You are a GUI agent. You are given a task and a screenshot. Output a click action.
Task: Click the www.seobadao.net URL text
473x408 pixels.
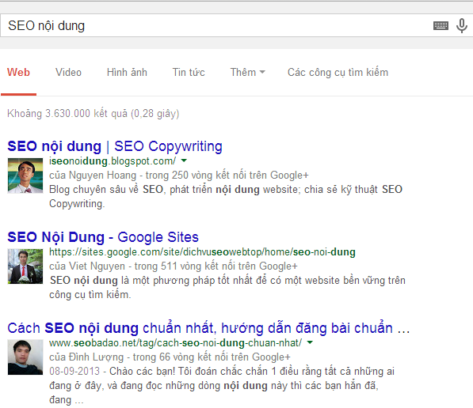tap(176, 343)
